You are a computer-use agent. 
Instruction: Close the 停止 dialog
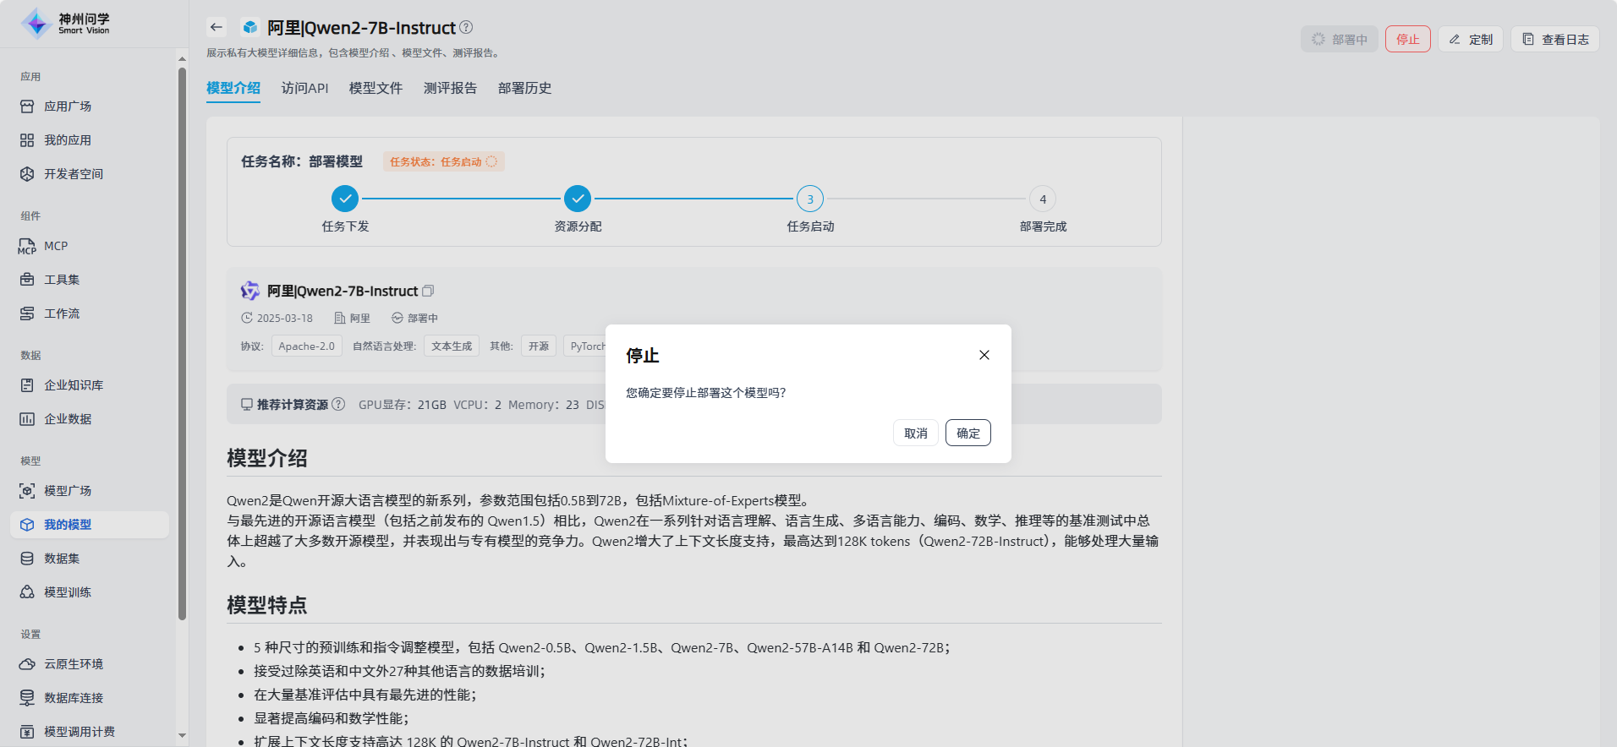click(984, 355)
